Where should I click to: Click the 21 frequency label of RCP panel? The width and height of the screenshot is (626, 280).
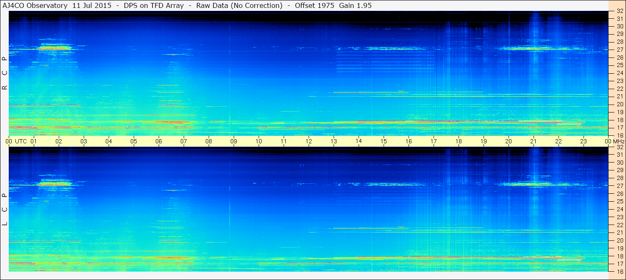tap(619, 96)
